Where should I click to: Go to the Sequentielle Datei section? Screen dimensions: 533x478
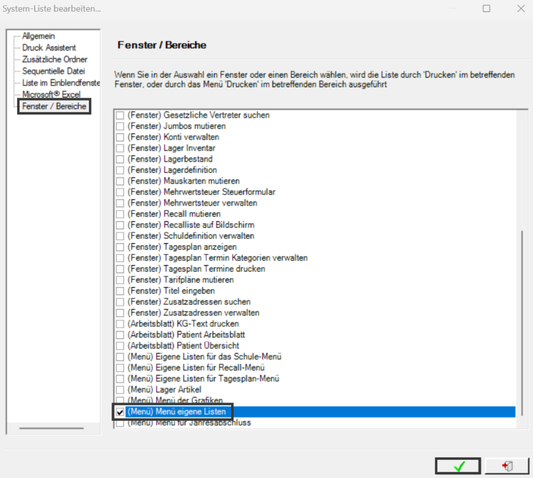pos(54,71)
